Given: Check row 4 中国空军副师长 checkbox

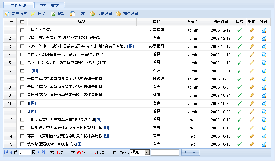Looking at the screenshot, I should pos(22,55).
